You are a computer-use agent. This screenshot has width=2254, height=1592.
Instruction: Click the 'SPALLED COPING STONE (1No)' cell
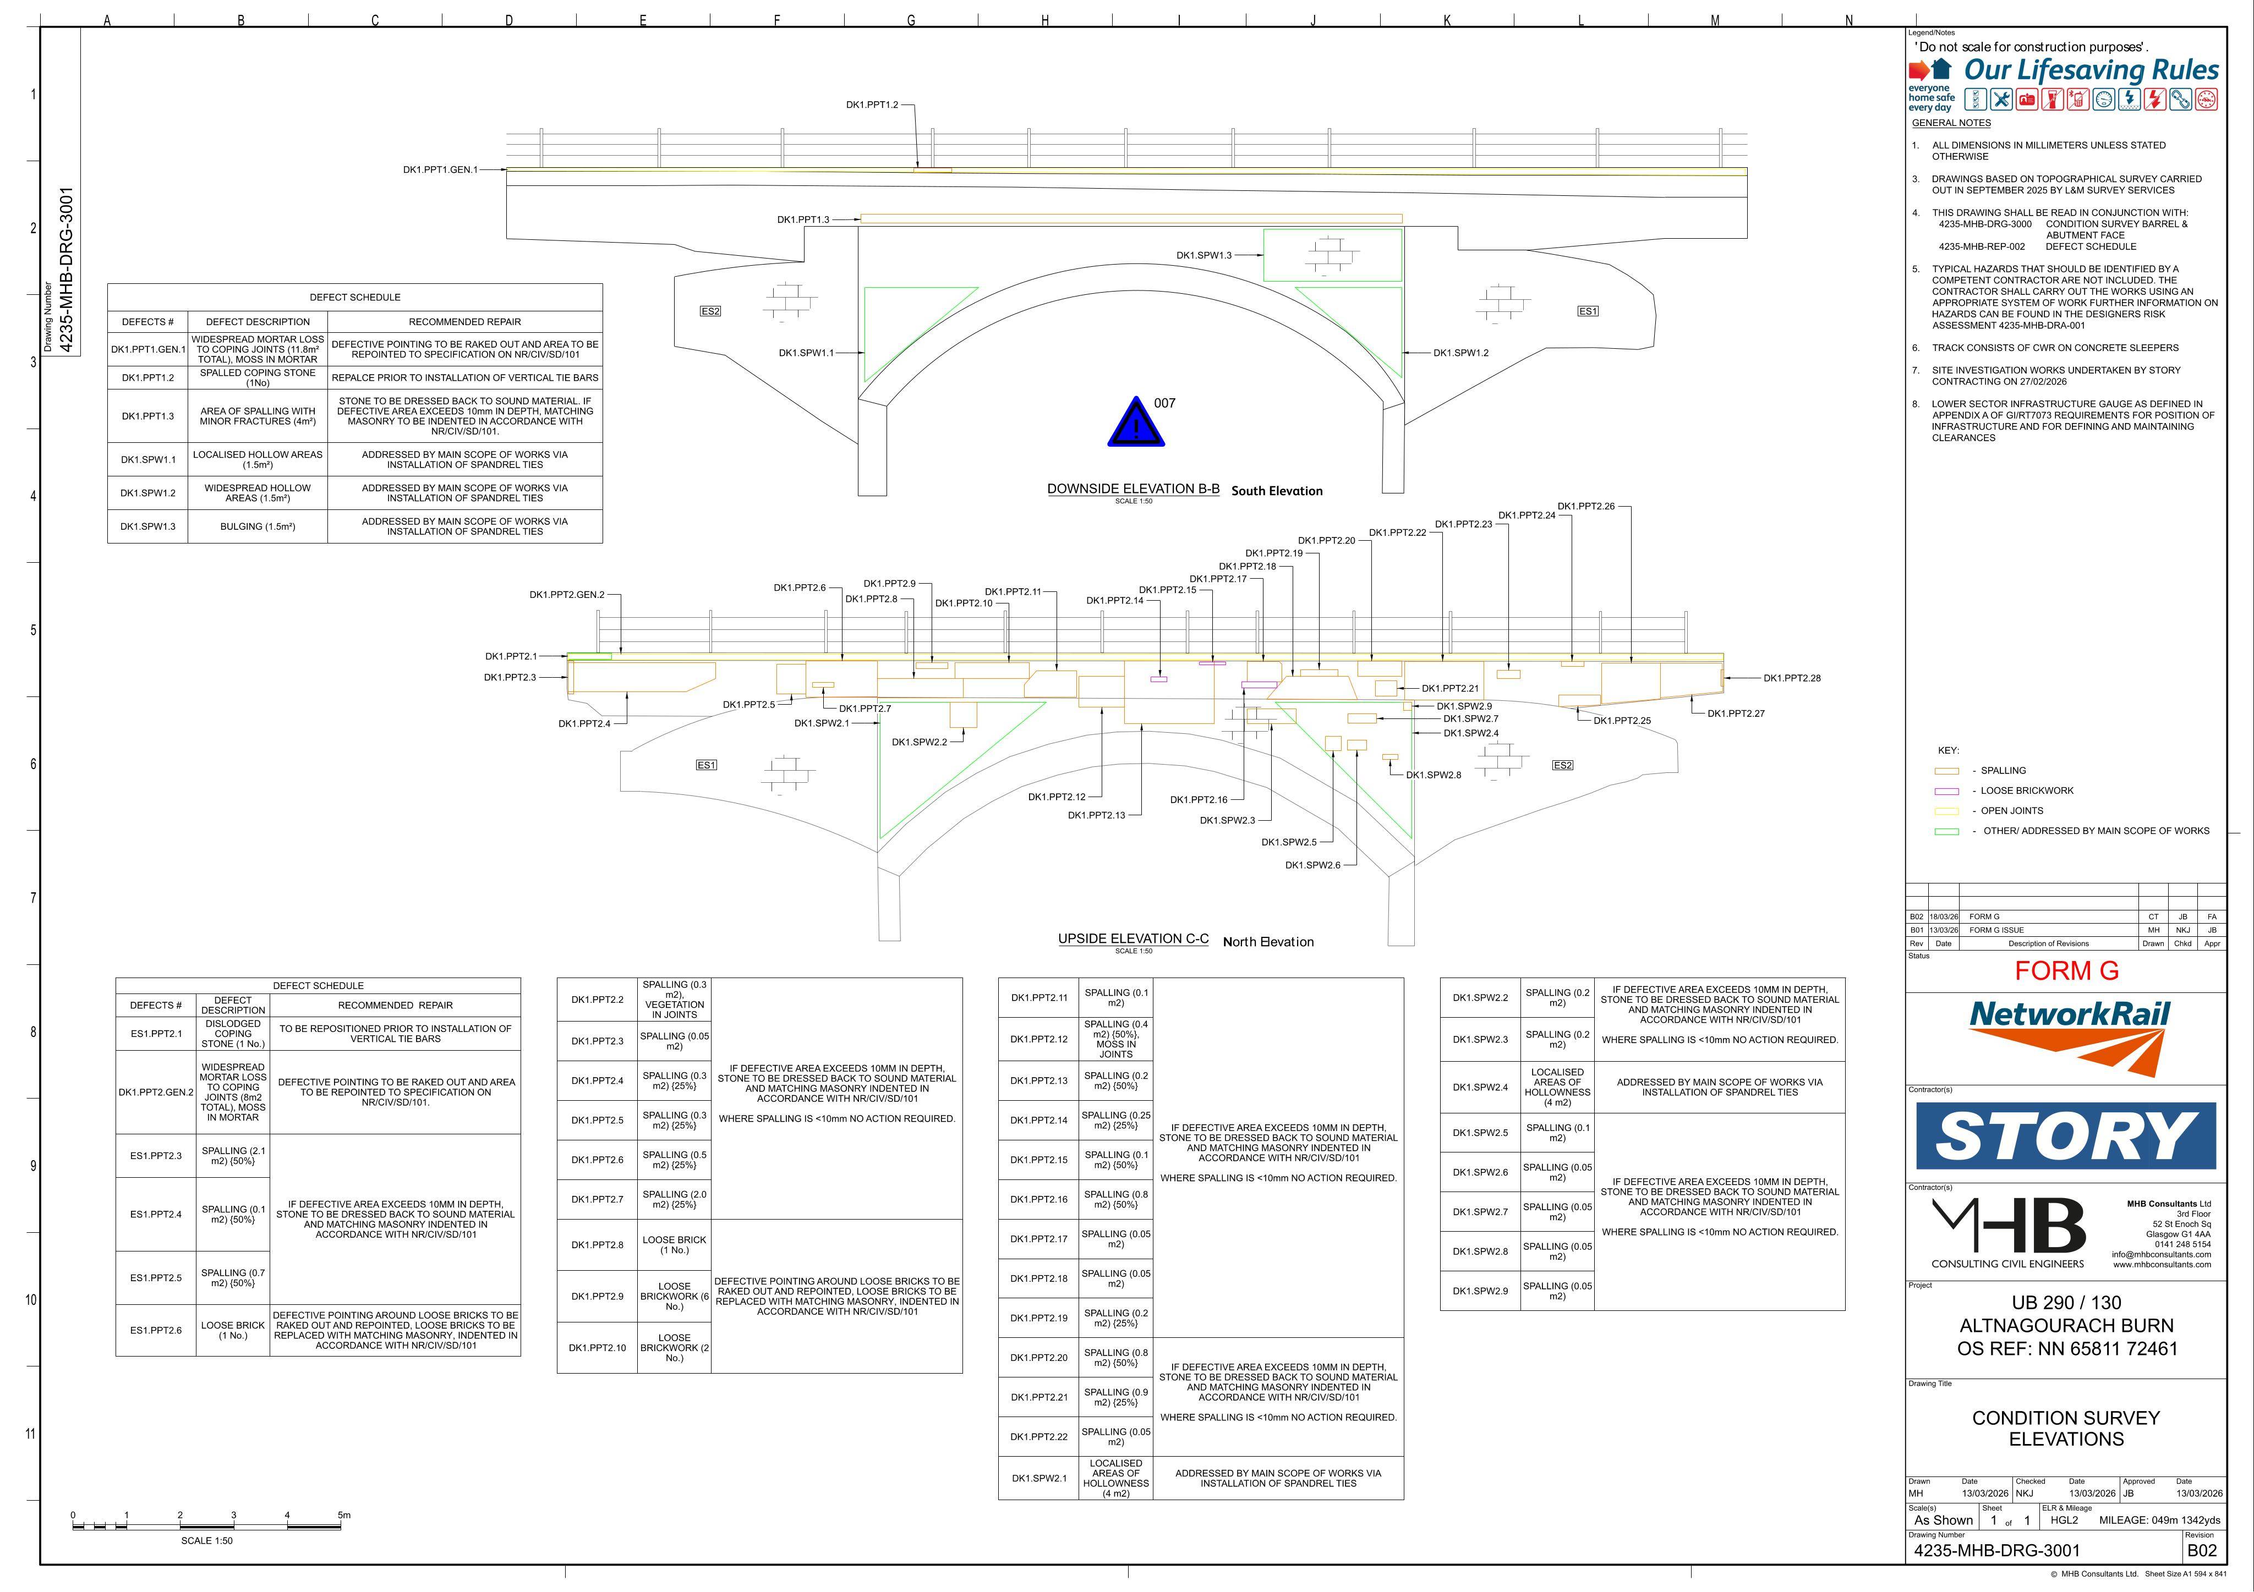257,378
